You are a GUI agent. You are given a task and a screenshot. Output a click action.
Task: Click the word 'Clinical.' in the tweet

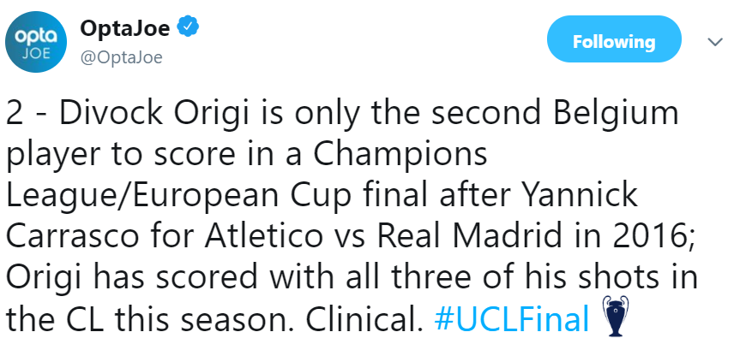coord(364,319)
